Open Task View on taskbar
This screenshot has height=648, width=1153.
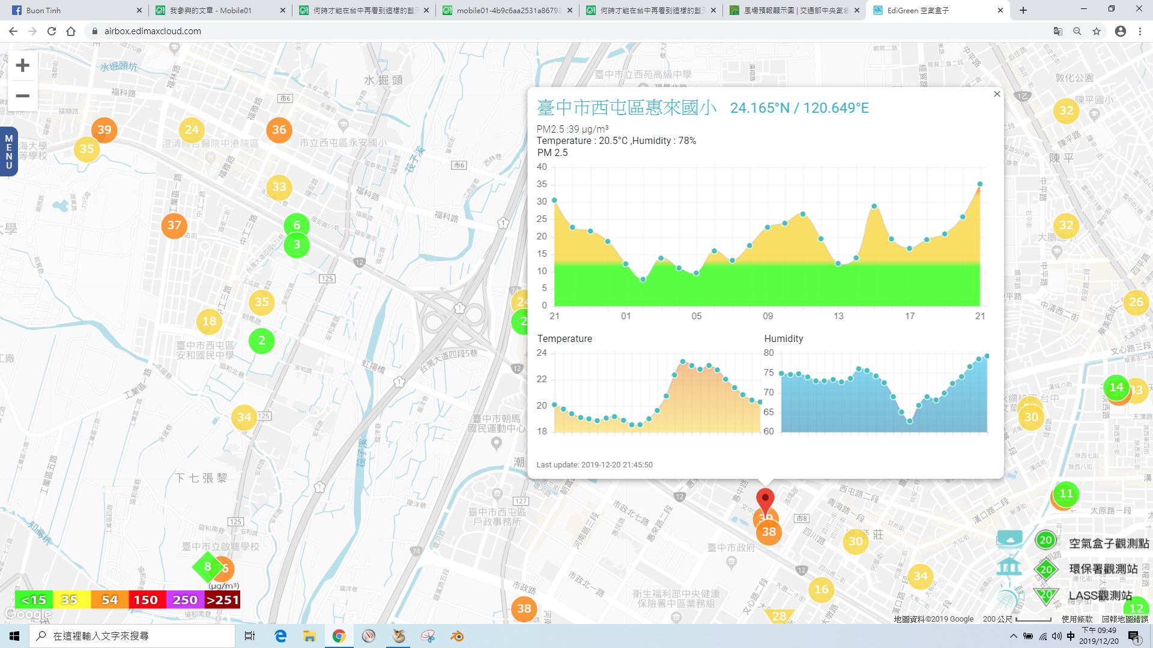[x=250, y=636]
